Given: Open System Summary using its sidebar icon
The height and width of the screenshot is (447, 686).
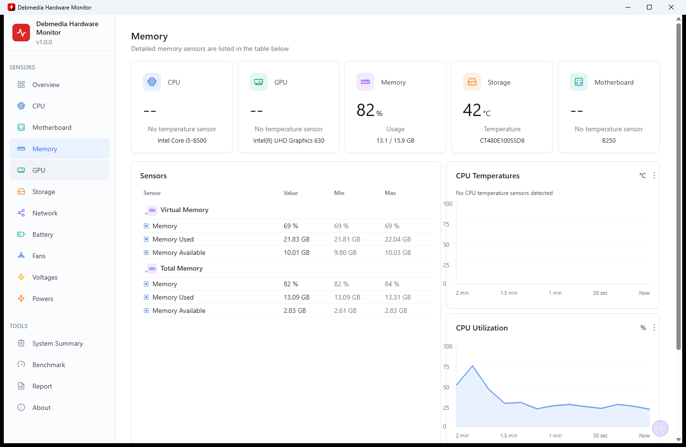Looking at the screenshot, I should 21,343.
